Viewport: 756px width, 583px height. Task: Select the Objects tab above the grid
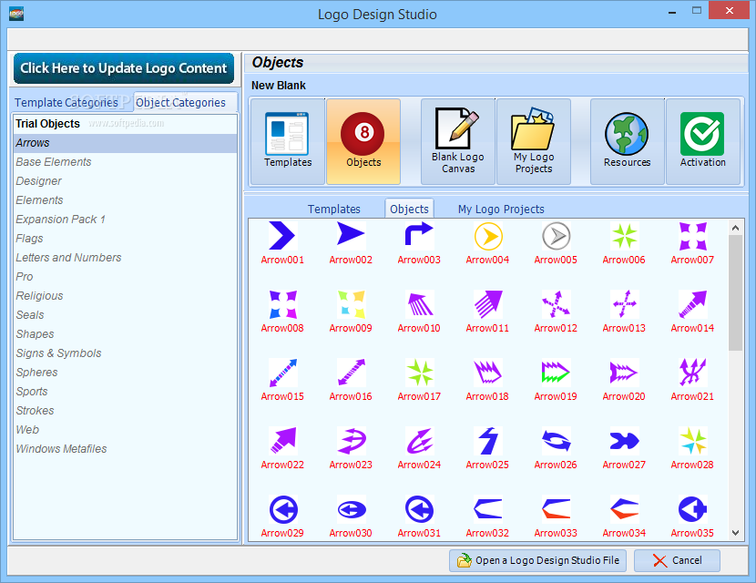409,209
